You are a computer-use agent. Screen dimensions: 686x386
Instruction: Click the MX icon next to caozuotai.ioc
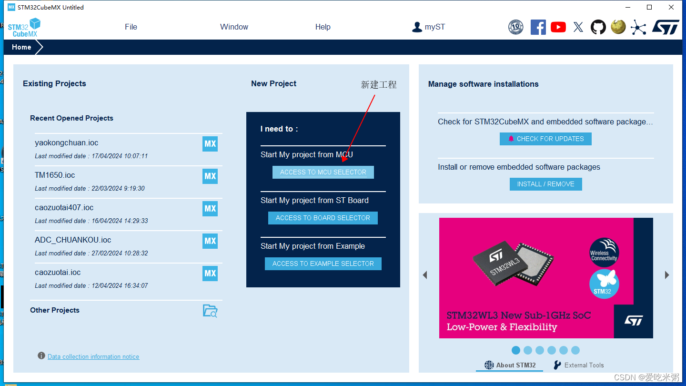[210, 274]
